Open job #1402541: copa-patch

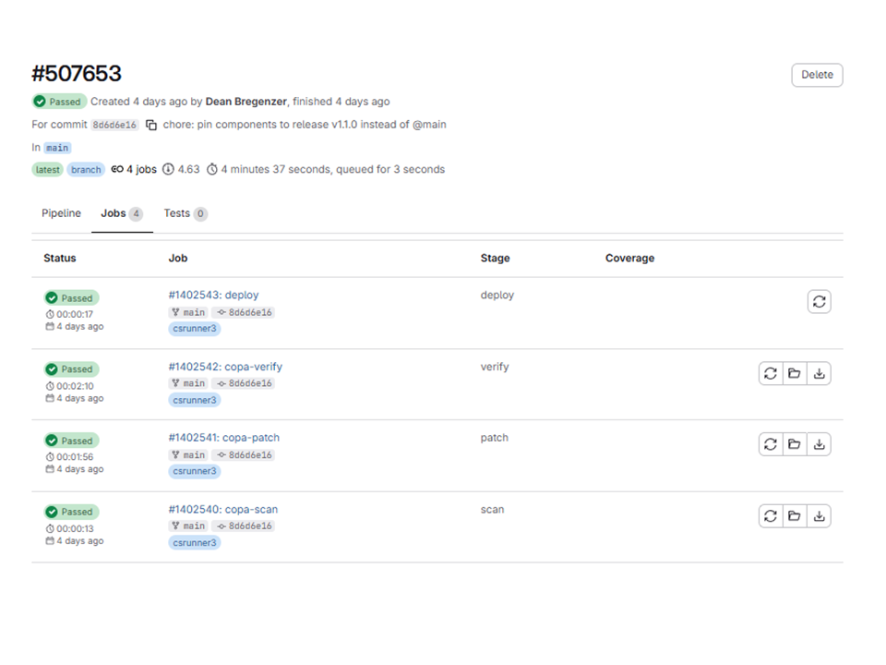pos(223,438)
